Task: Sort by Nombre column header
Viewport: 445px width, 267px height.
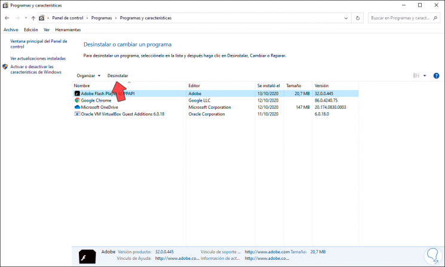Action: click(130, 85)
